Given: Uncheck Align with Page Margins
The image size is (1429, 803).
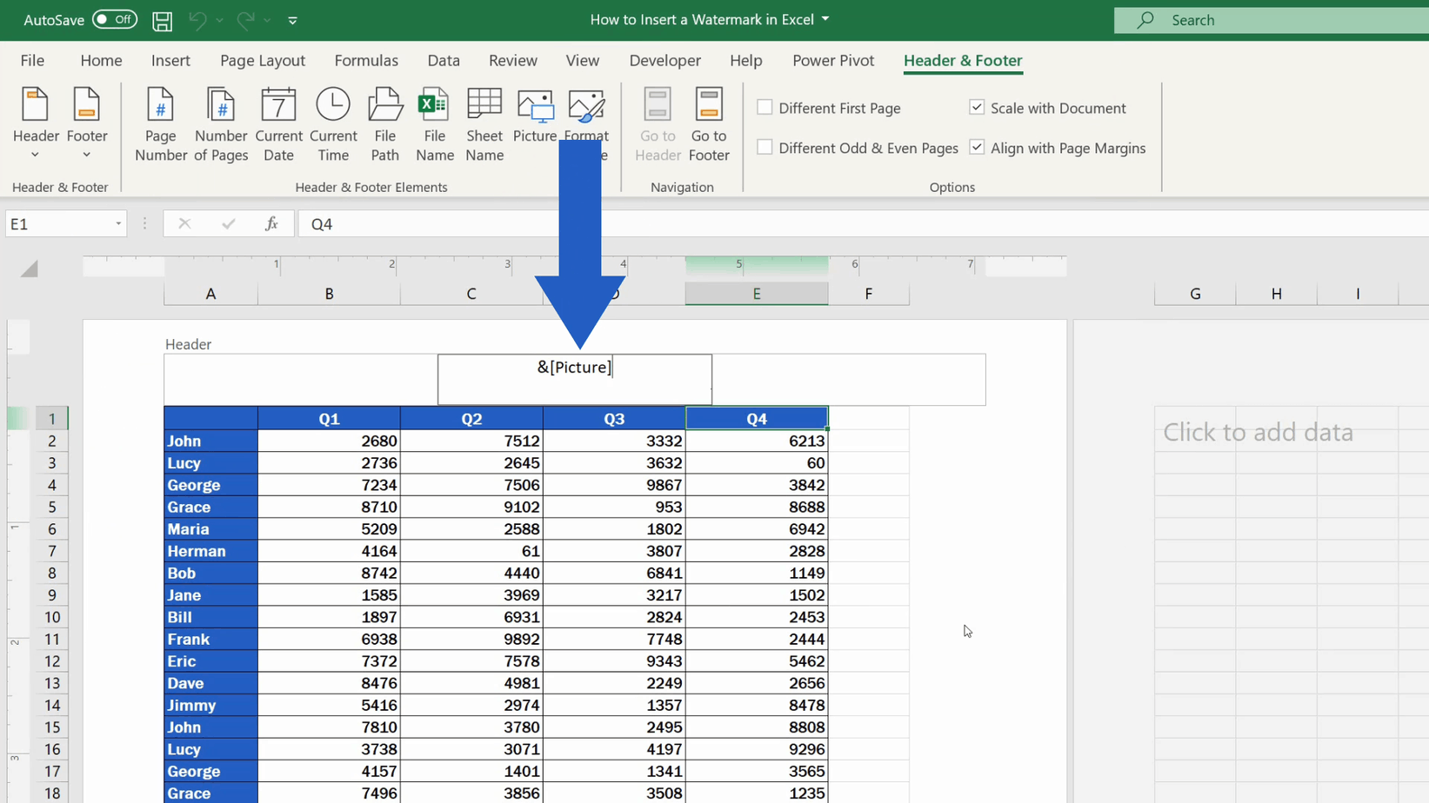Looking at the screenshot, I should pos(977,147).
